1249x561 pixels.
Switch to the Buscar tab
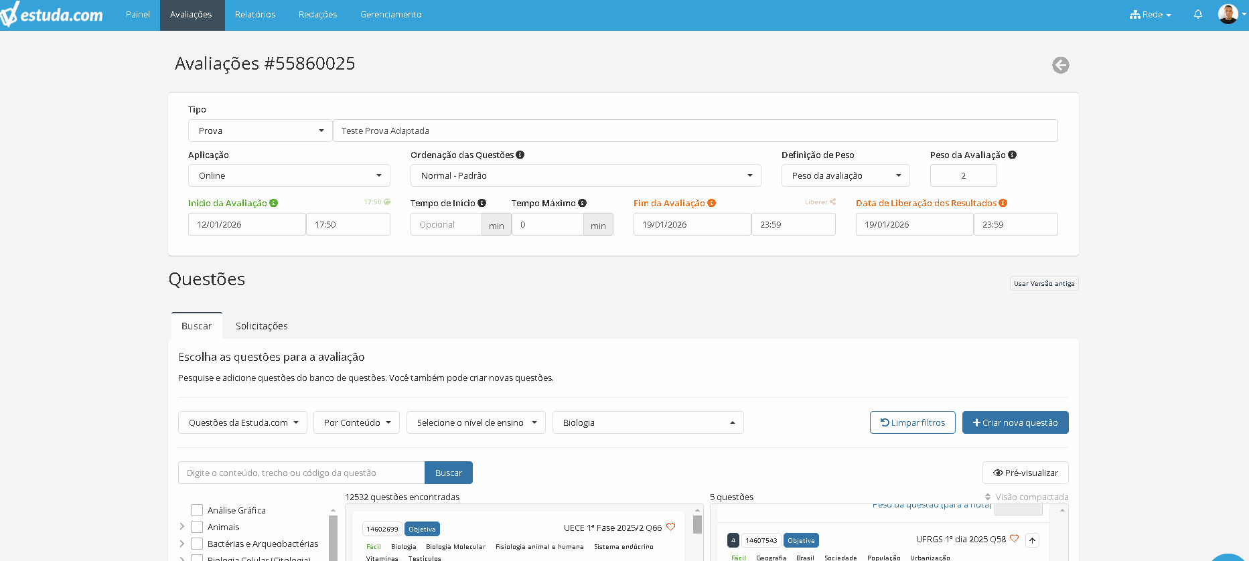click(x=197, y=326)
